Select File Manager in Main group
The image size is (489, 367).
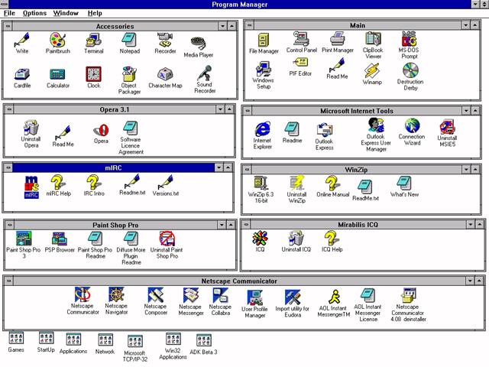click(264, 40)
